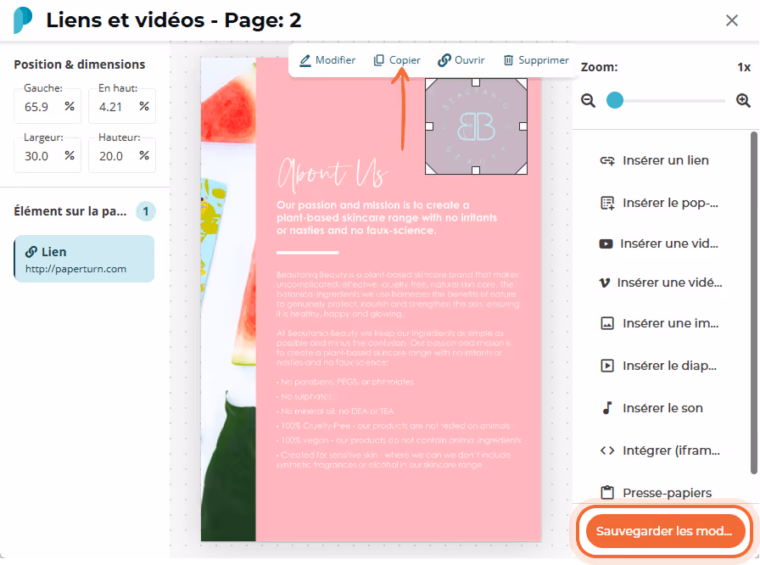Click the Hauteur value field
The width and height of the screenshot is (760, 565).
(122, 155)
